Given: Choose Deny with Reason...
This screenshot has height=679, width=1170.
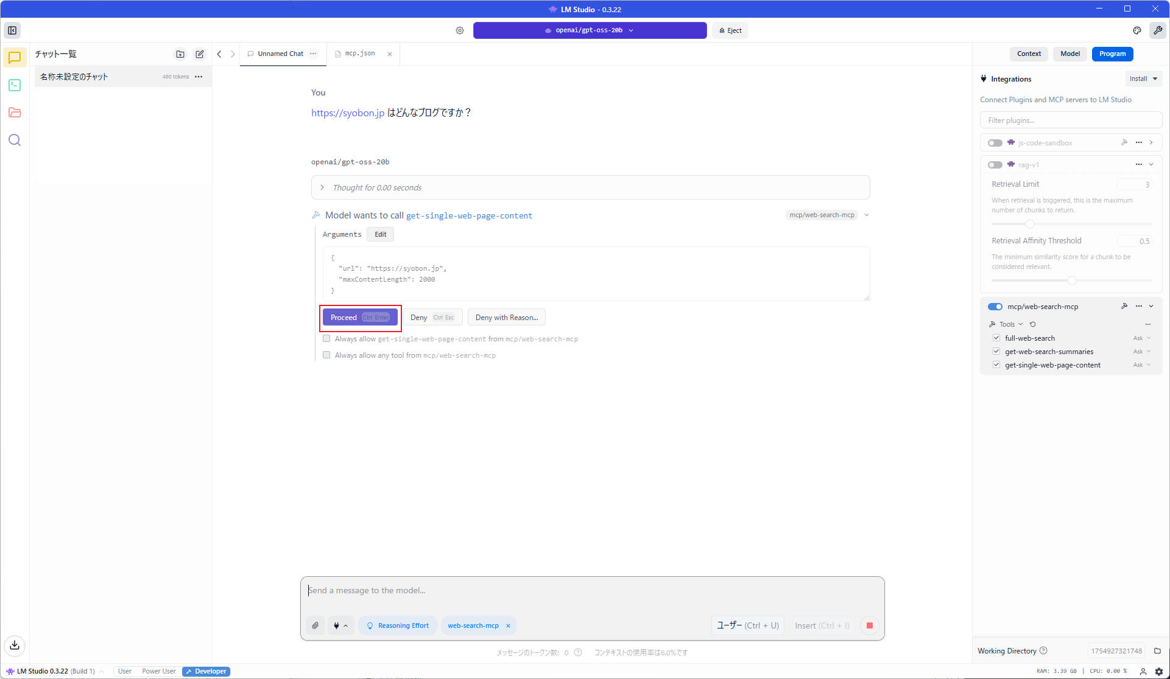Looking at the screenshot, I should tap(506, 318).
